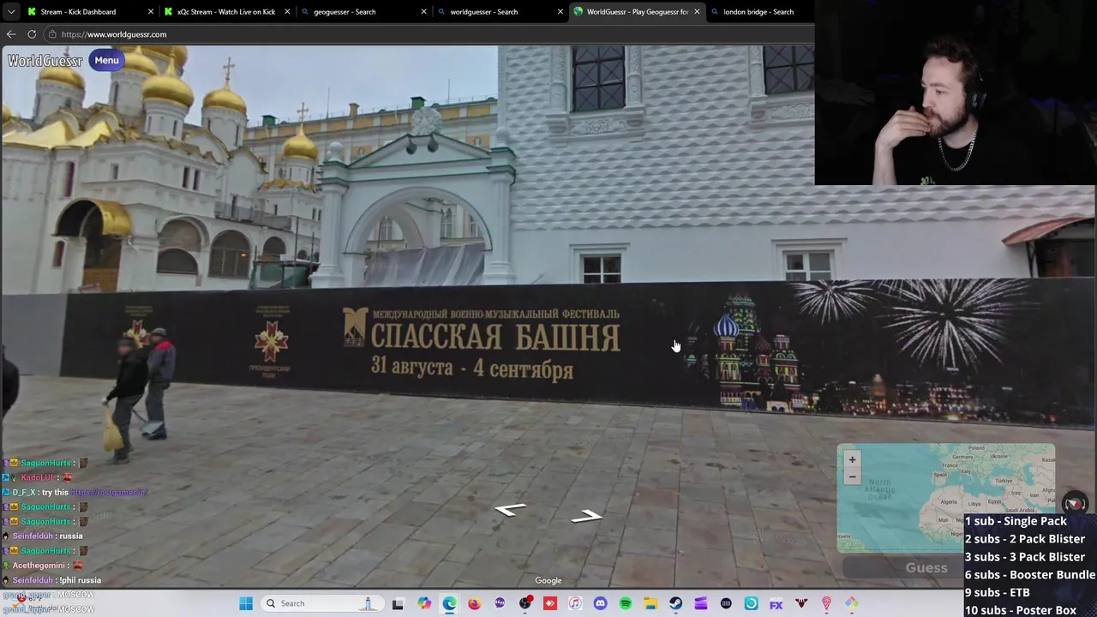
Task: Open the link in D_F_X chat message
Action: tap(110, 493)
